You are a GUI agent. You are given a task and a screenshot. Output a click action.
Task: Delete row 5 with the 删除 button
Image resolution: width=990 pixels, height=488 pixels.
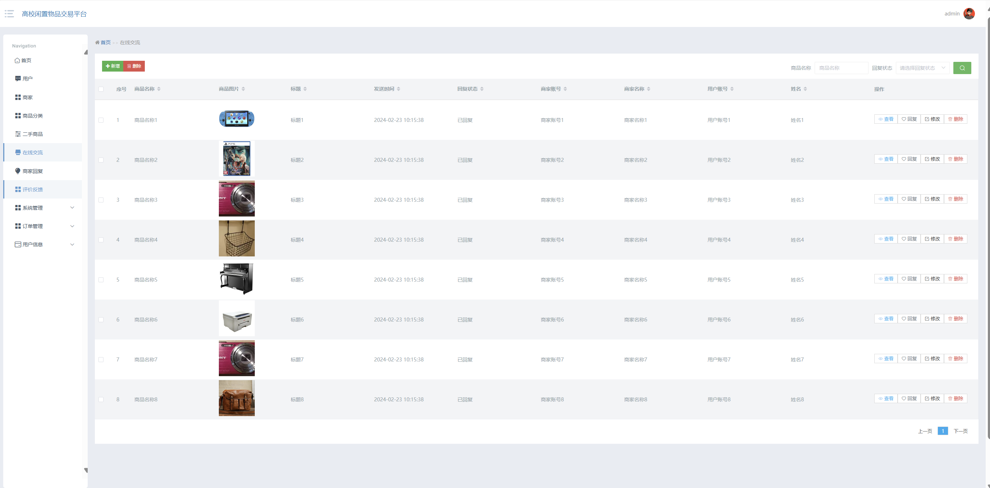(x=956, y=279)
